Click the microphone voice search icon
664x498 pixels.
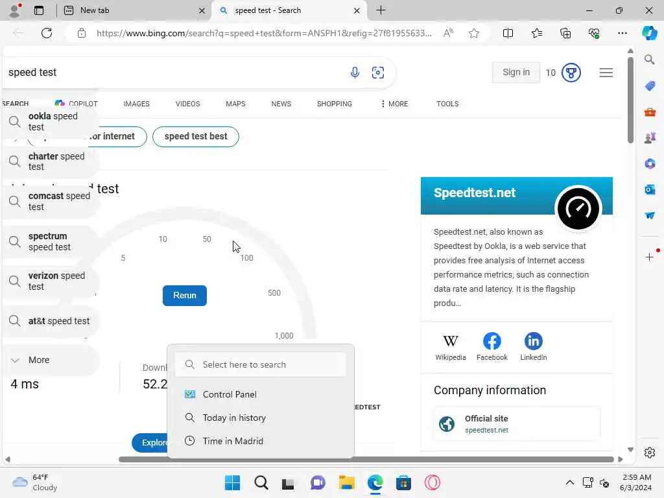[x=355, y=73]
